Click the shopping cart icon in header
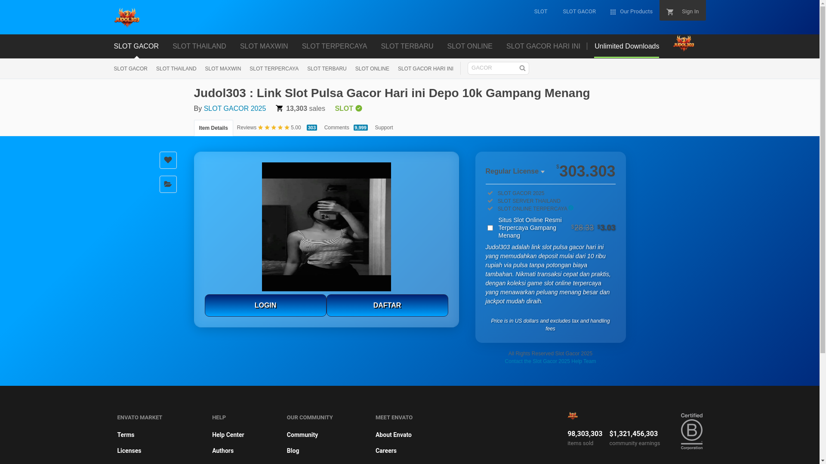The height and width of the screenshot is (464, 826). [x=670, y=12]
